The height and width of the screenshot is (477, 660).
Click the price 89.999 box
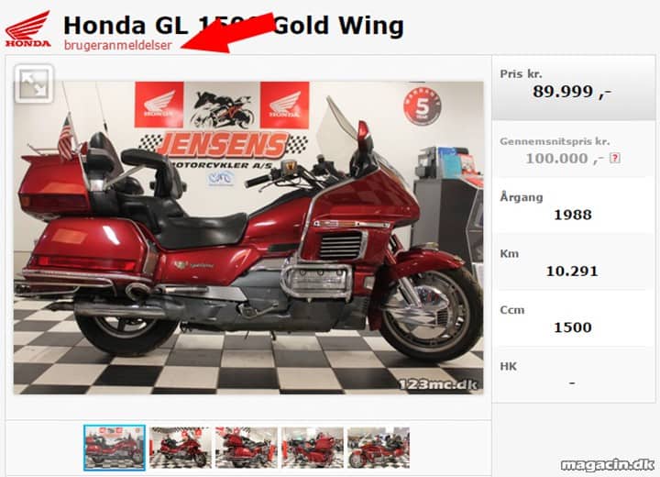573,86
